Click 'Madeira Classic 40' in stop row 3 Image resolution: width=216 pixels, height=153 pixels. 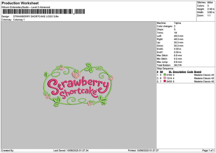204,82
